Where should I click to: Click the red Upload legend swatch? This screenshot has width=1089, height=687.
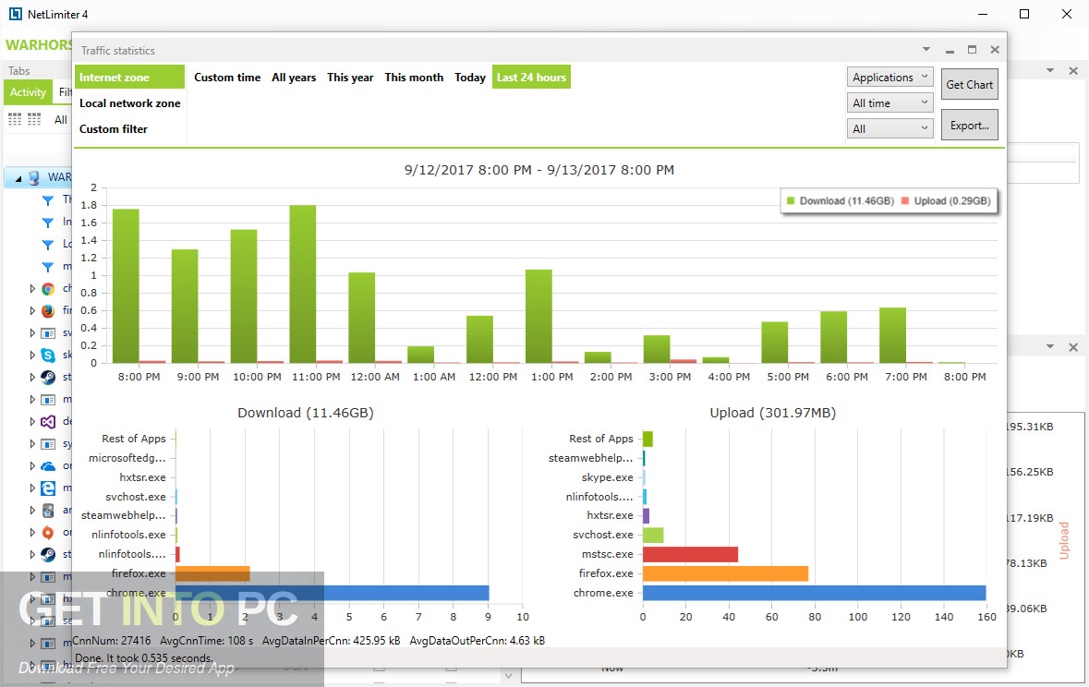[905, 200]
